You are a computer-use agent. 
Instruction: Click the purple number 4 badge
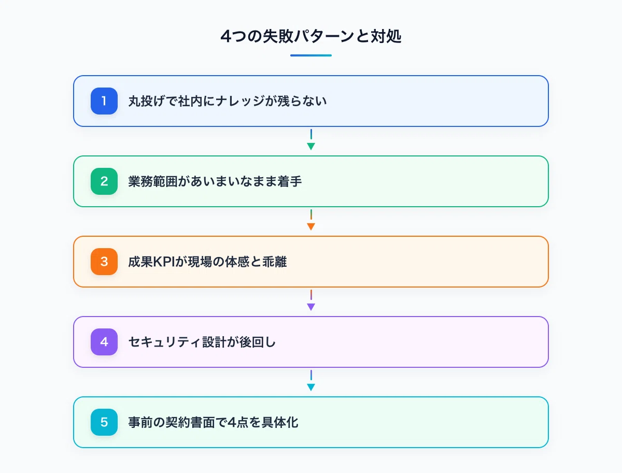(x=104, y=342)
